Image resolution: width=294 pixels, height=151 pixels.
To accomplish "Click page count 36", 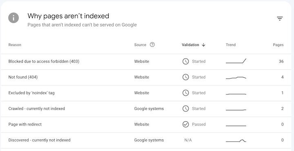I will (x=281, y=61).
